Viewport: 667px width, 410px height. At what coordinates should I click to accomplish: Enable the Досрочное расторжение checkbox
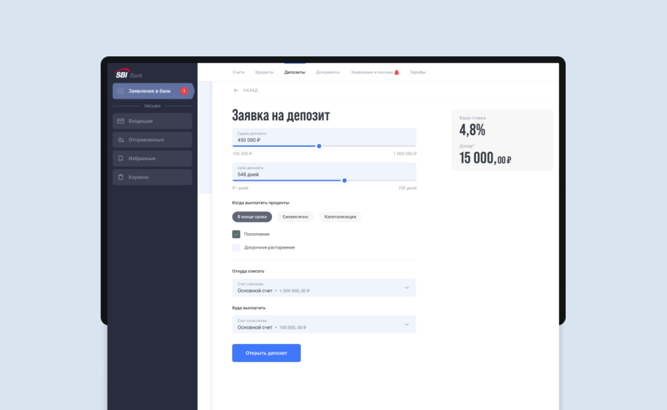click(236, 247)
